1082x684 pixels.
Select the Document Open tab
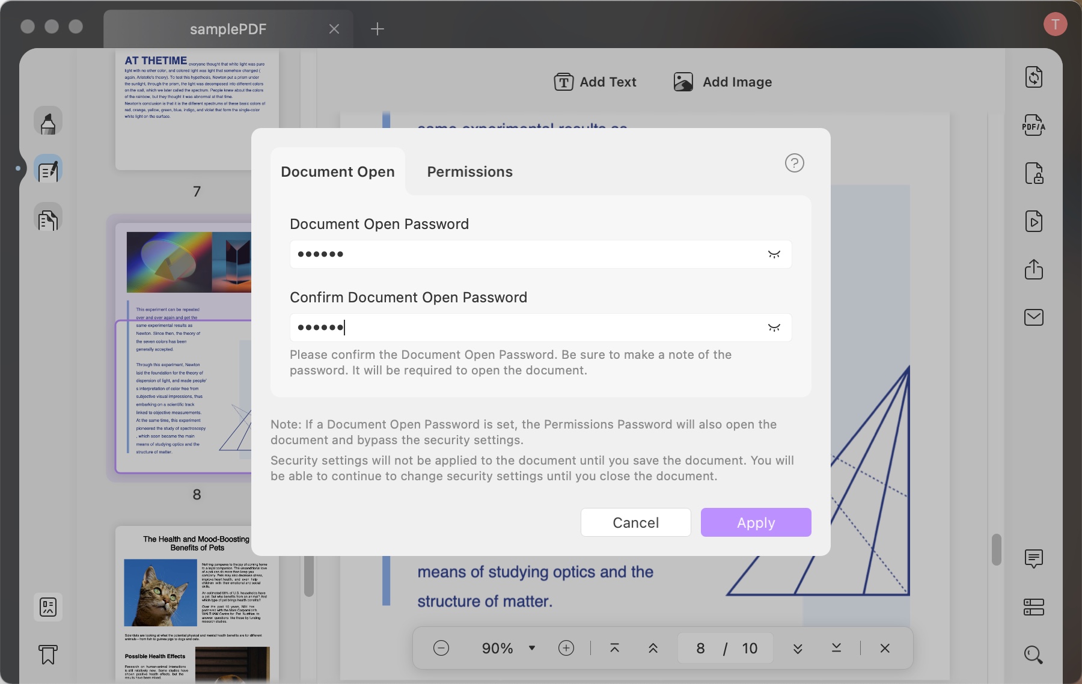(x=338, y=172)
